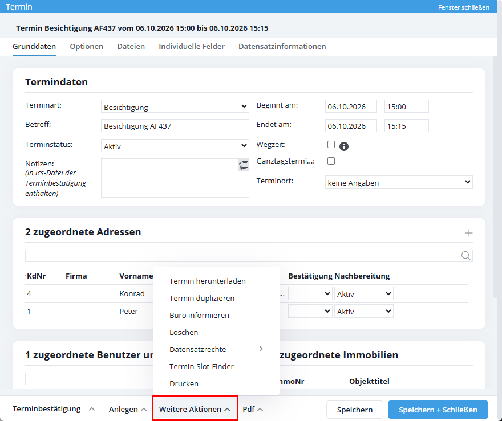This screenshot has width=502, height=421.
Task: Open Bestätigung dropdown in Peter's row
Action: pos(310,312)
